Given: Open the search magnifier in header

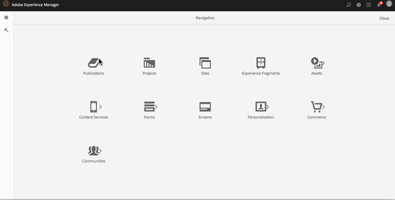Looking at the screenshot, I should 349,5.
